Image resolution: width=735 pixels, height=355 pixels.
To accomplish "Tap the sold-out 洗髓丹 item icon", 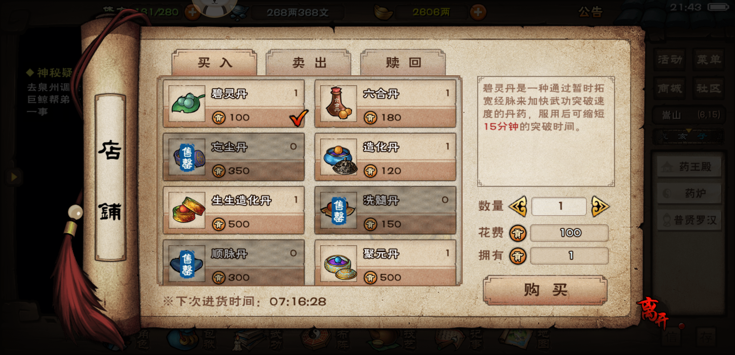I will point(339,210).
